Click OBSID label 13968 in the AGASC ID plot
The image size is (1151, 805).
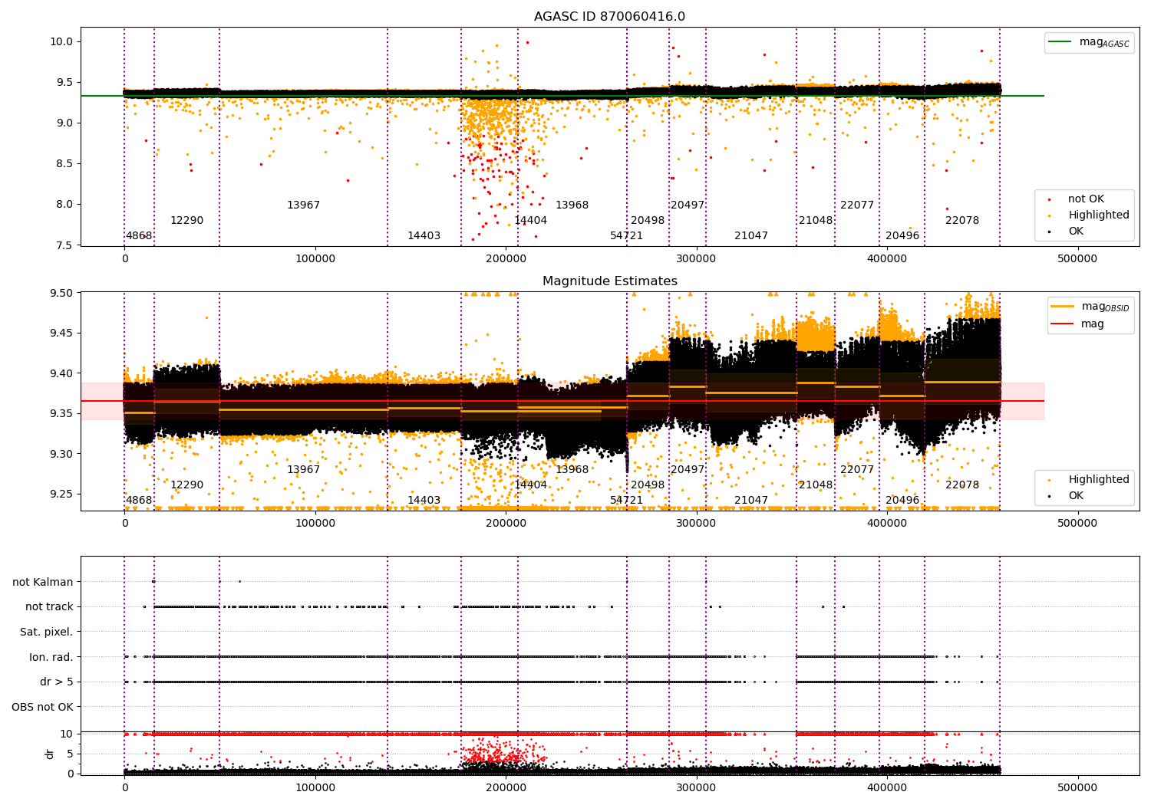(x=572, y=205)
